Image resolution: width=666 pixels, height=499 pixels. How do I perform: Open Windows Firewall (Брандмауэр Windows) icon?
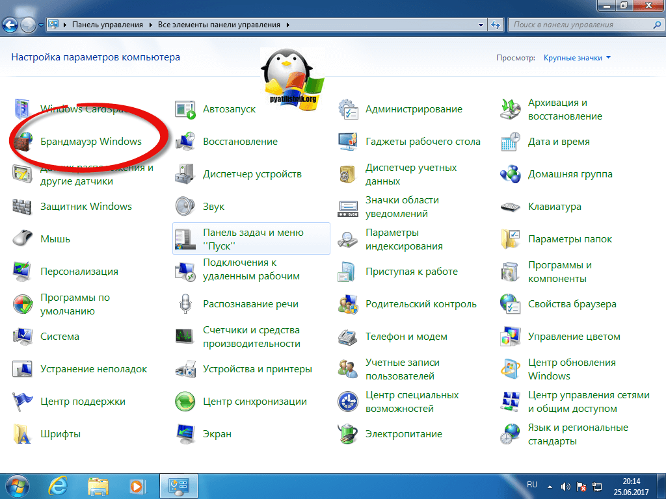pyautogui.click(x=23, y=142)
